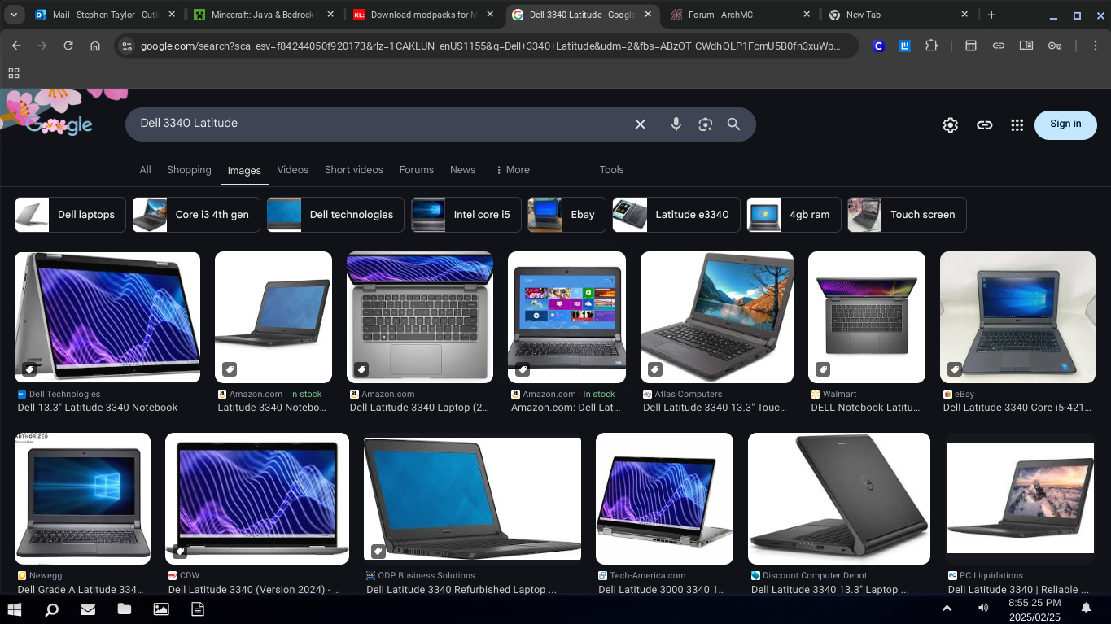
Task: Click the link icon beside Google settings gear
Action: pos(984,124)
